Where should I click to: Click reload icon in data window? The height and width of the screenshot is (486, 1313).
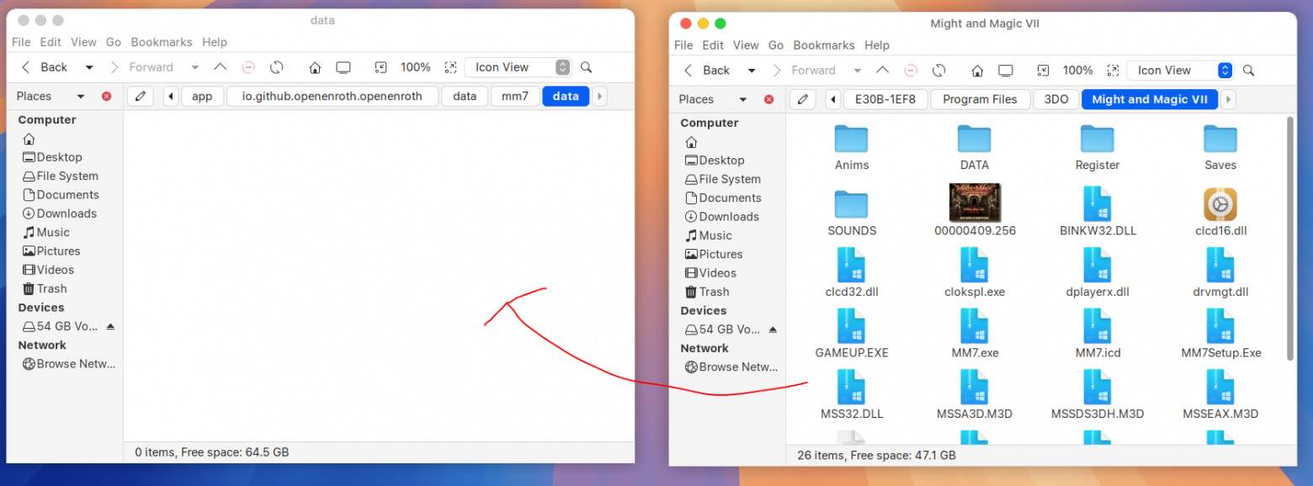click(x=276, y=67)
